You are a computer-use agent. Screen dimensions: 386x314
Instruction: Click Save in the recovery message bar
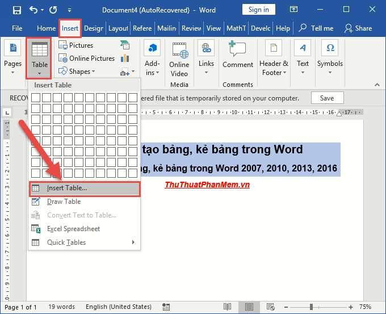[327, 98]
